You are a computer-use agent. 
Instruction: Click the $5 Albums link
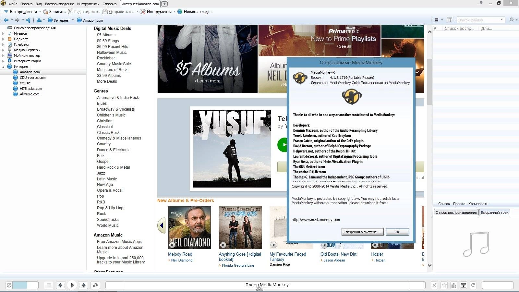tap(106, 35)
